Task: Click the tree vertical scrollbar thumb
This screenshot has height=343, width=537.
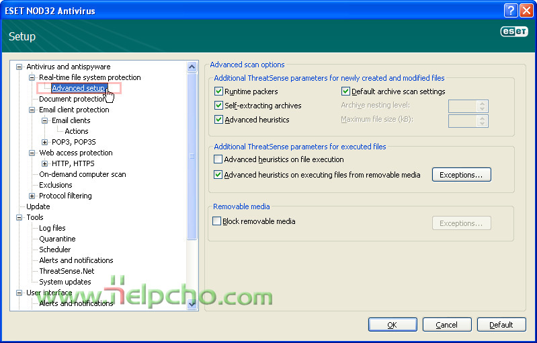Action: pyautogui.click(x=192, y=156)
